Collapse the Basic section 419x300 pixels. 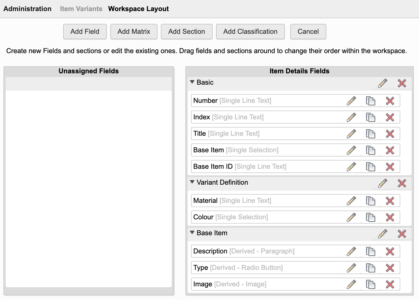192,82
